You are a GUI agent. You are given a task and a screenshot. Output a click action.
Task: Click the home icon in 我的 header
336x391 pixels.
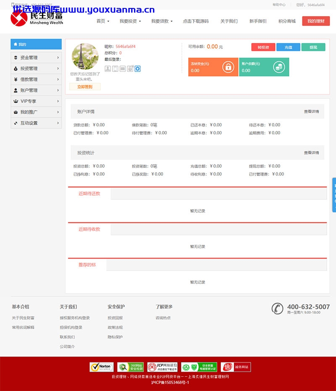point(16,44)
